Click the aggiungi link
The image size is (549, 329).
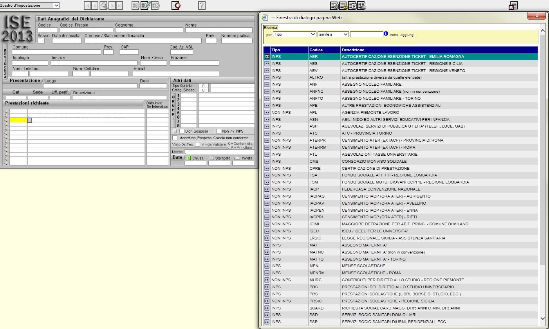pos(407,35)
